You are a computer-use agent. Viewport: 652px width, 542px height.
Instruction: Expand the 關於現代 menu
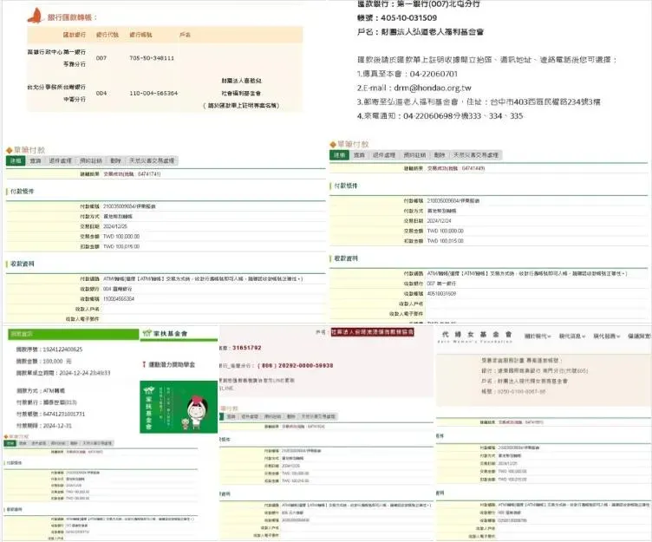(x=538, y=336)
